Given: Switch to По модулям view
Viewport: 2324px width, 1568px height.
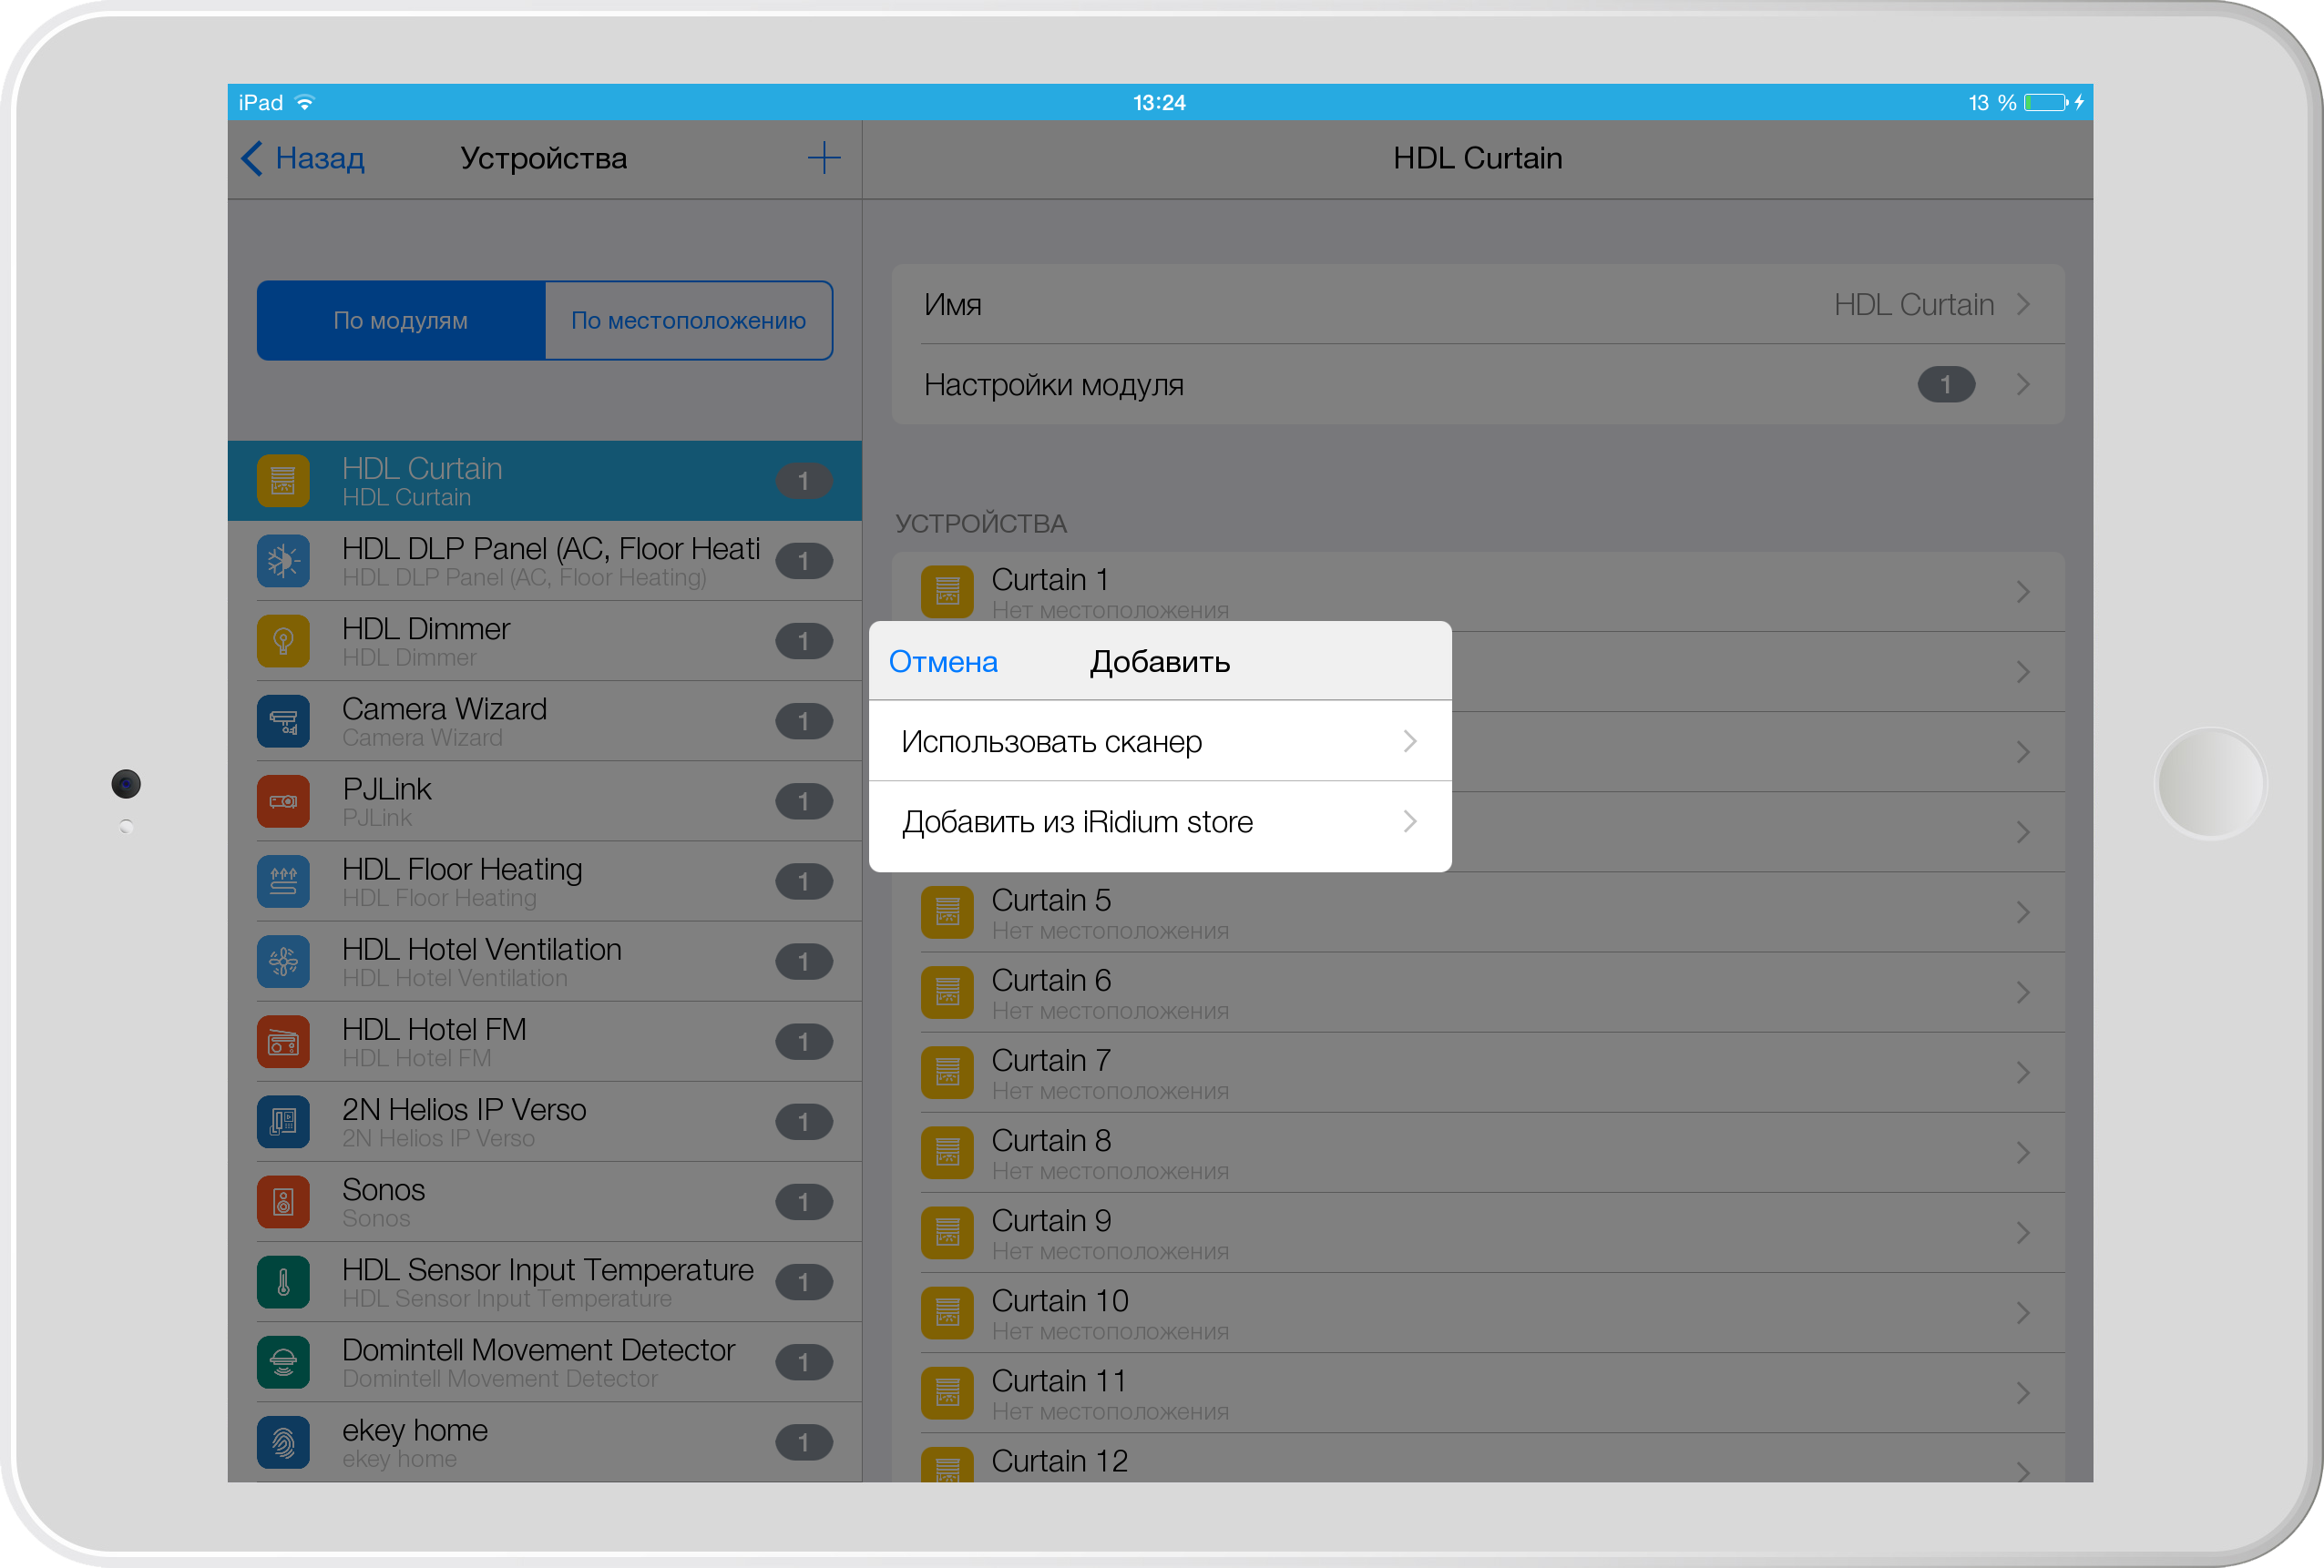Looking at the screenshot, I should coord(401,320).
